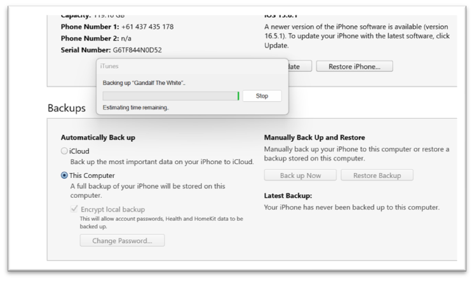Click the Back up Now button
Image resolution: width=474 pixels, height=281 pixels.
[x=300, y=175]
